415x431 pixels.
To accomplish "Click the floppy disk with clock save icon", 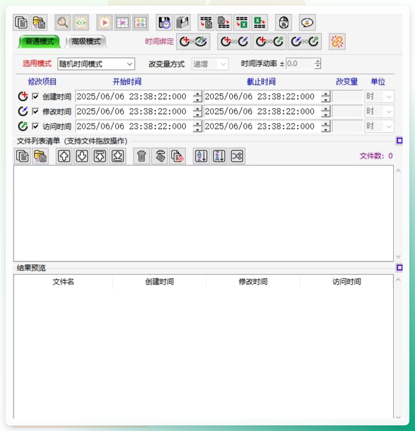I will tap(164, 23).
